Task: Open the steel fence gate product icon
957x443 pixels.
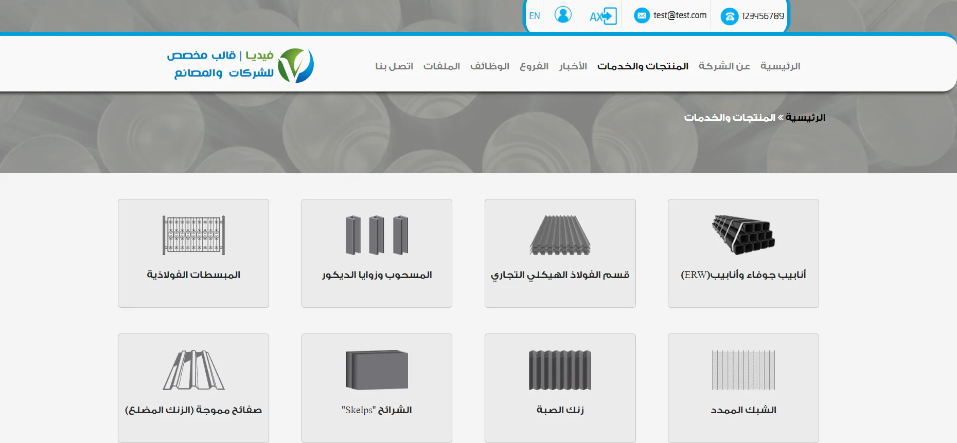Action: click(193, 235)
